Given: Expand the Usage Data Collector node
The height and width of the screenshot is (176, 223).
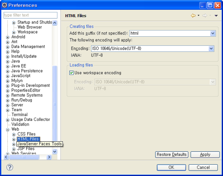Looking at the screenshot, I should tap(7, 120).
